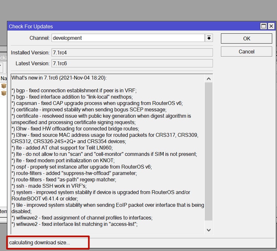Click the bgp fixed connection establishment line
277x251 pixels.
click(x=74, y=91)
